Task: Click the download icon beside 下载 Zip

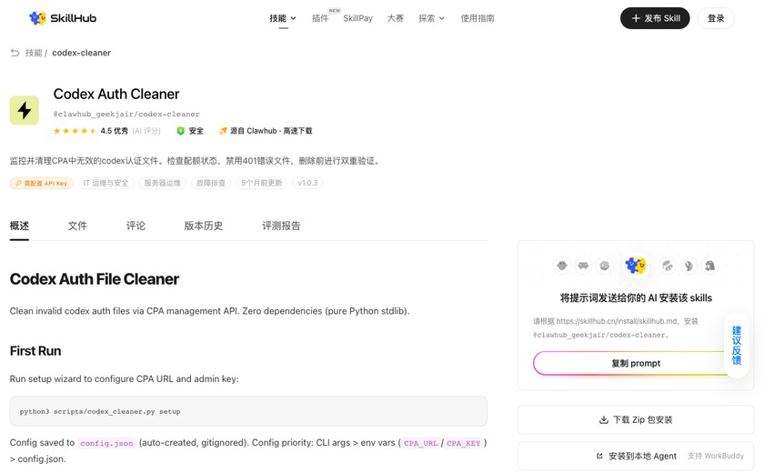Action: (x=604, y=419)
